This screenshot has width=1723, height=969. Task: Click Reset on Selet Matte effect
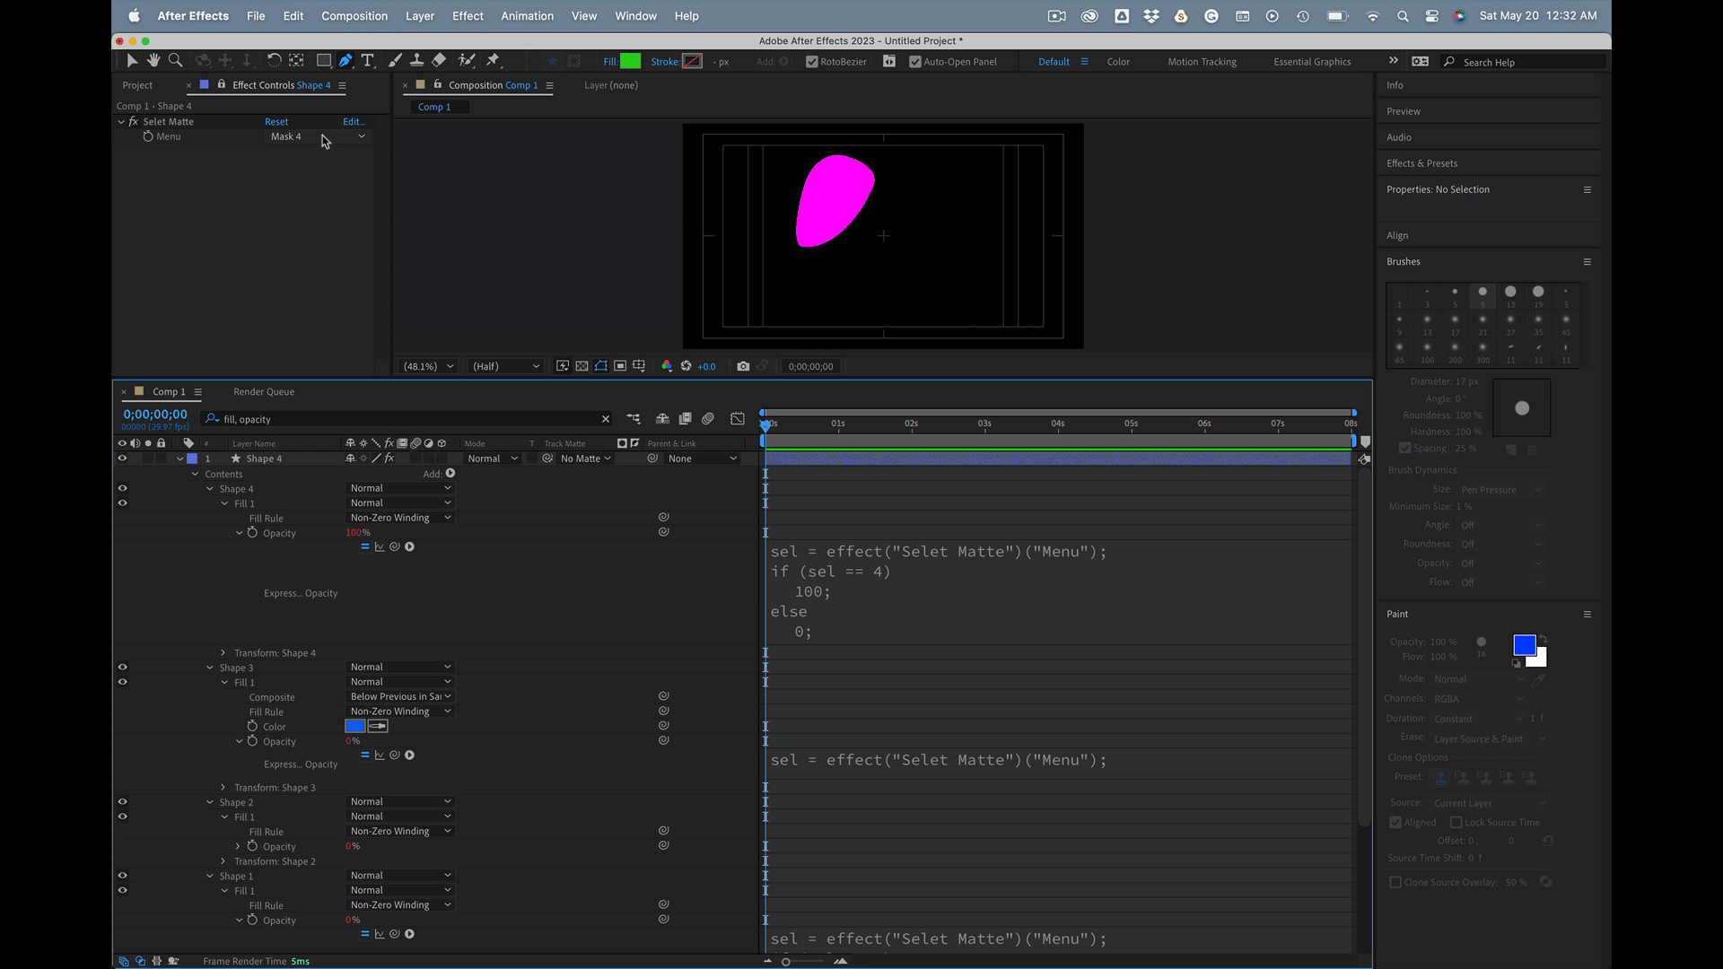[276, 122]
